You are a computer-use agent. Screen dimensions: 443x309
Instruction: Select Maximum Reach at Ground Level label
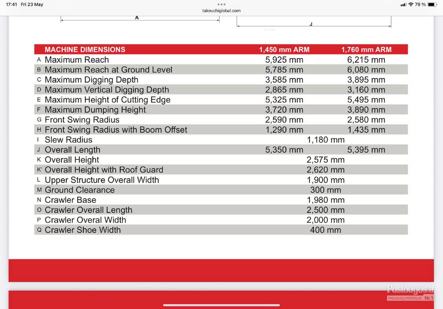[x=108, y=70]
